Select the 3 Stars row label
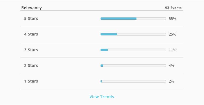The width and height of the screenshot is (204, 105). point(31,50)
